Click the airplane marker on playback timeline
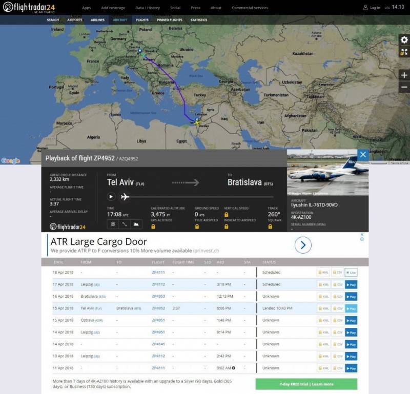Image resolution: width=410 pixels, height=394 pixels. (125, 197)
